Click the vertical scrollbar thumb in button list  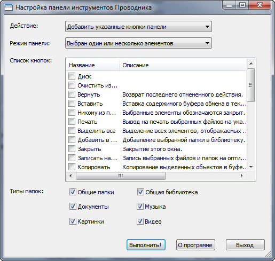click(251, 85)
